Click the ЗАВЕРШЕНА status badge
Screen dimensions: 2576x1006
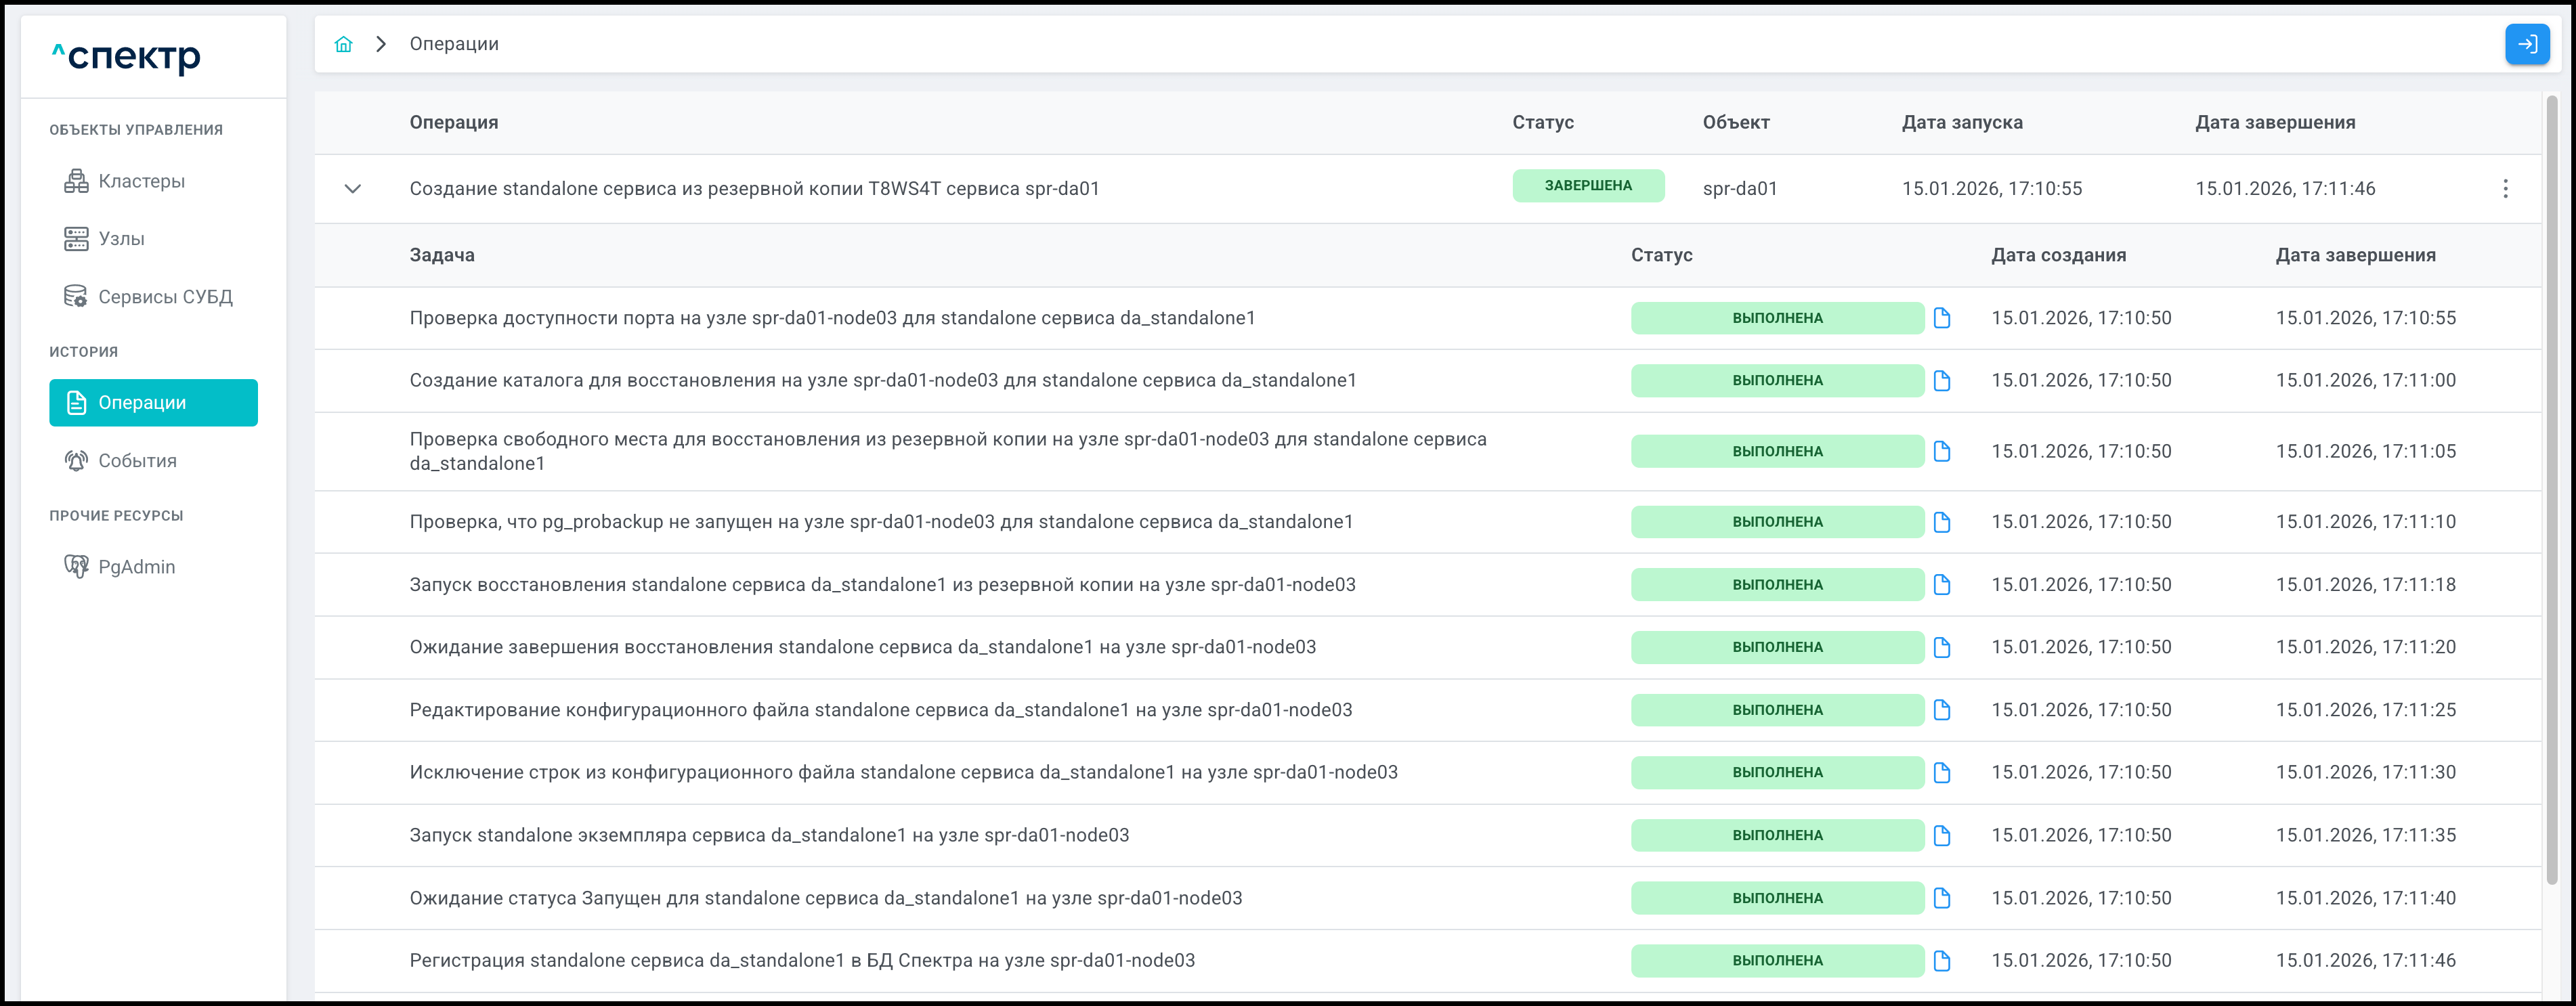1587,186
